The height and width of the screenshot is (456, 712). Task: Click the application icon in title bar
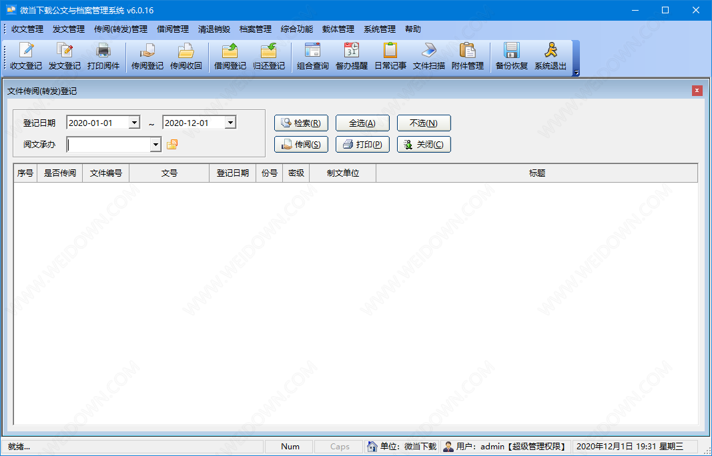pos(11,10)
